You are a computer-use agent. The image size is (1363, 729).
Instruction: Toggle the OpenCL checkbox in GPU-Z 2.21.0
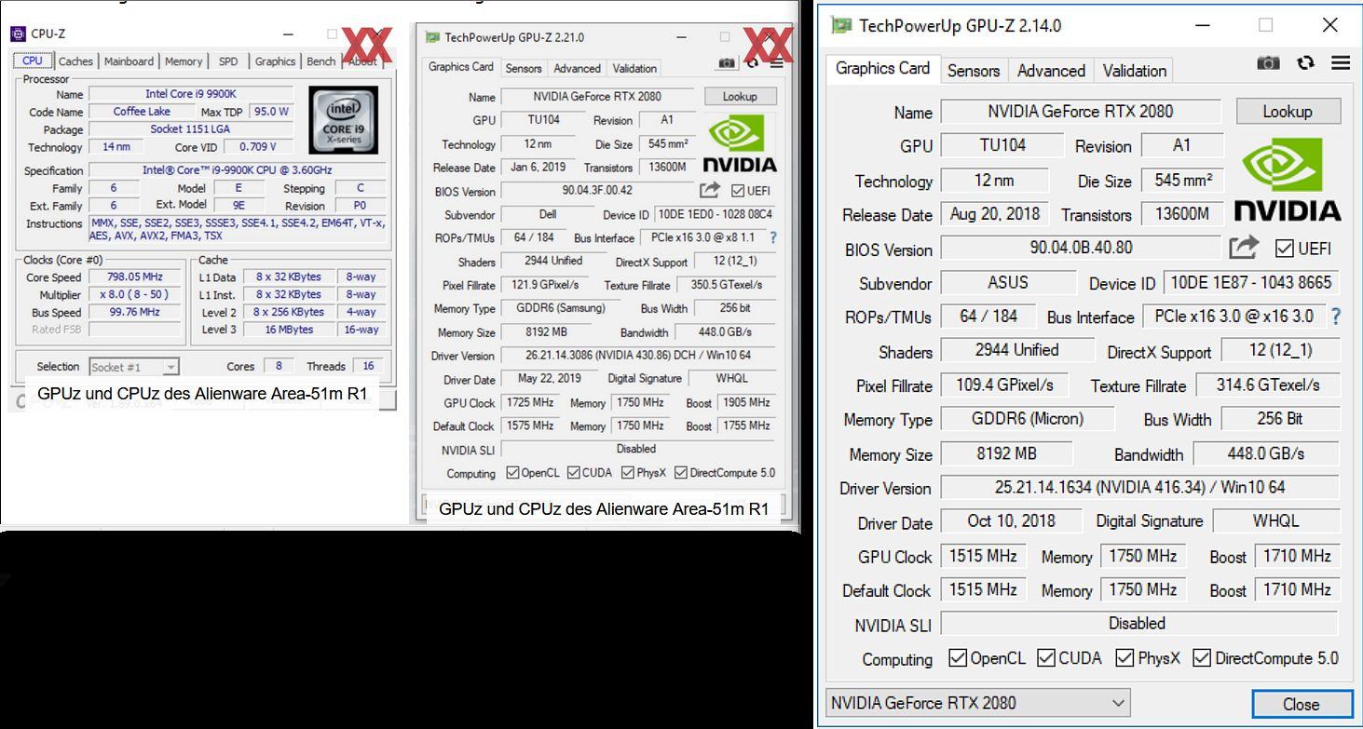512,473
